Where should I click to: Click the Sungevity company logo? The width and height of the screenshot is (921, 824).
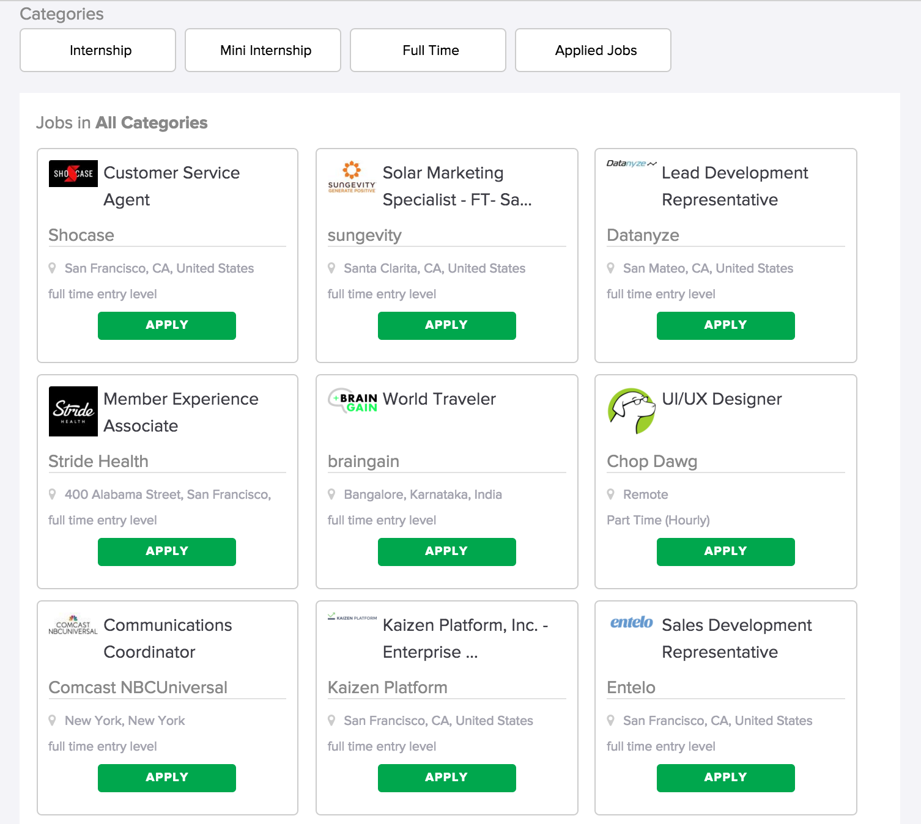point(352,177)
